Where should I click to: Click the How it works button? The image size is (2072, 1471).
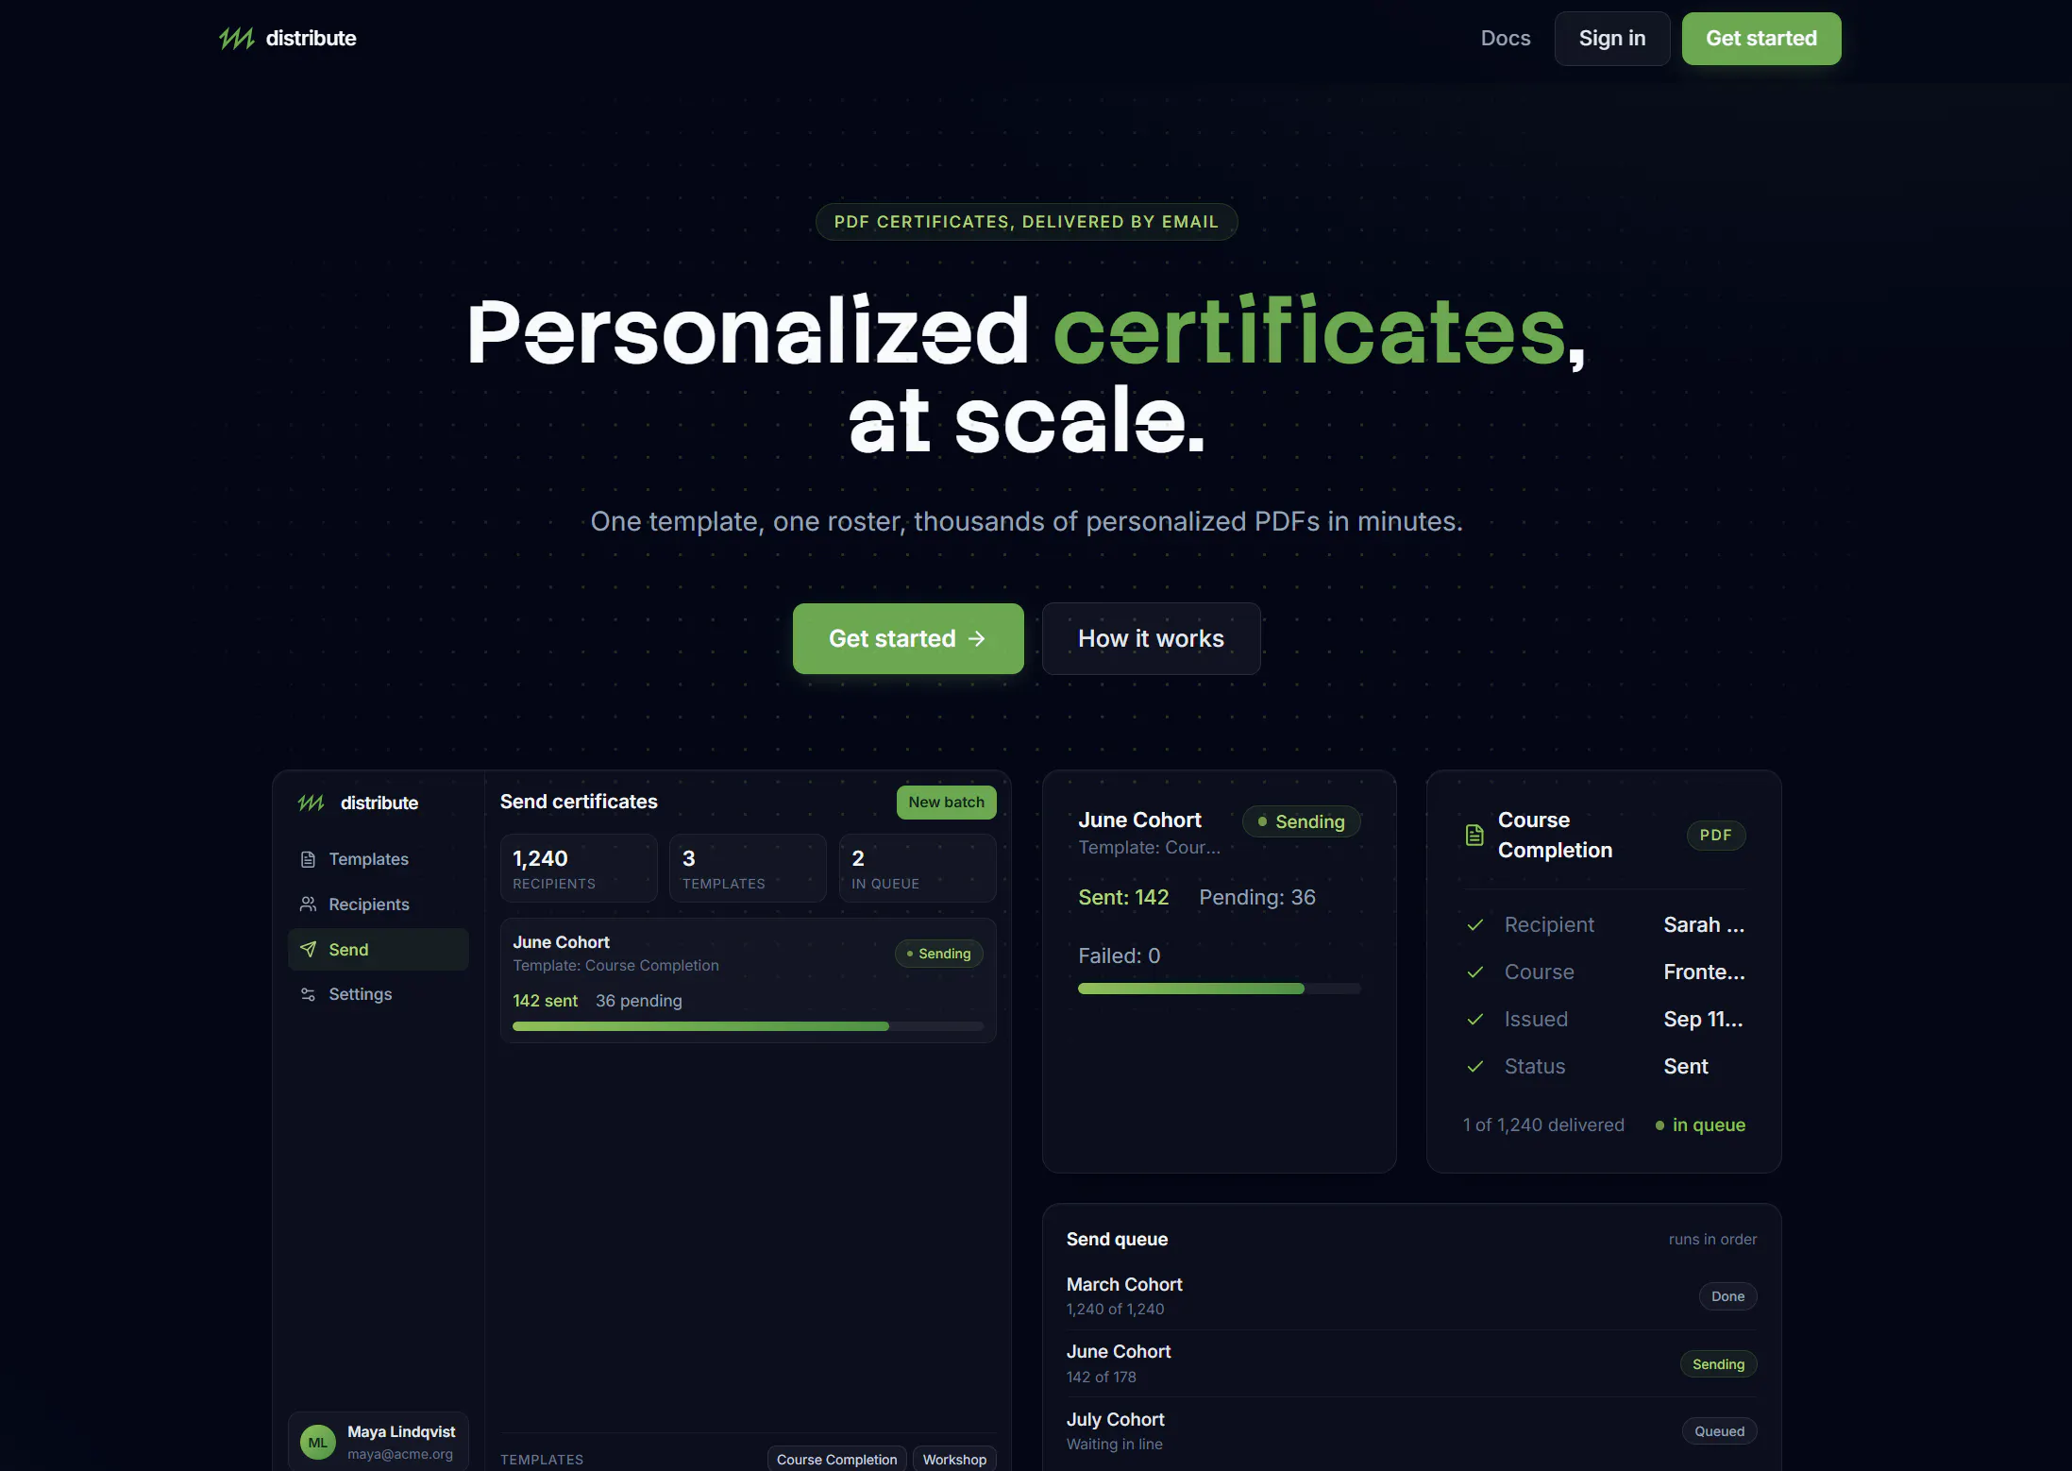[x=1151, y=639]
